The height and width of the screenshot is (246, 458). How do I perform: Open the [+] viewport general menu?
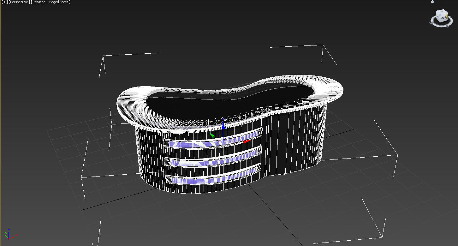pyautogui.click(x=5, y=2)
